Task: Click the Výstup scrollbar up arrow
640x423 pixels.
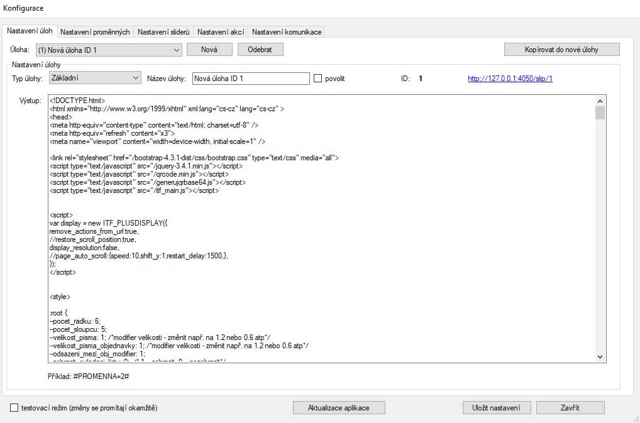Action: tap(600, 101)
